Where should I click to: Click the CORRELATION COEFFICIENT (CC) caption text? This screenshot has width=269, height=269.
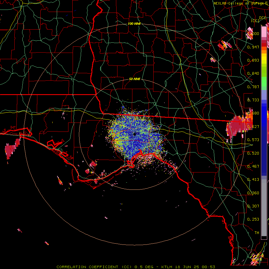(94, 267)
